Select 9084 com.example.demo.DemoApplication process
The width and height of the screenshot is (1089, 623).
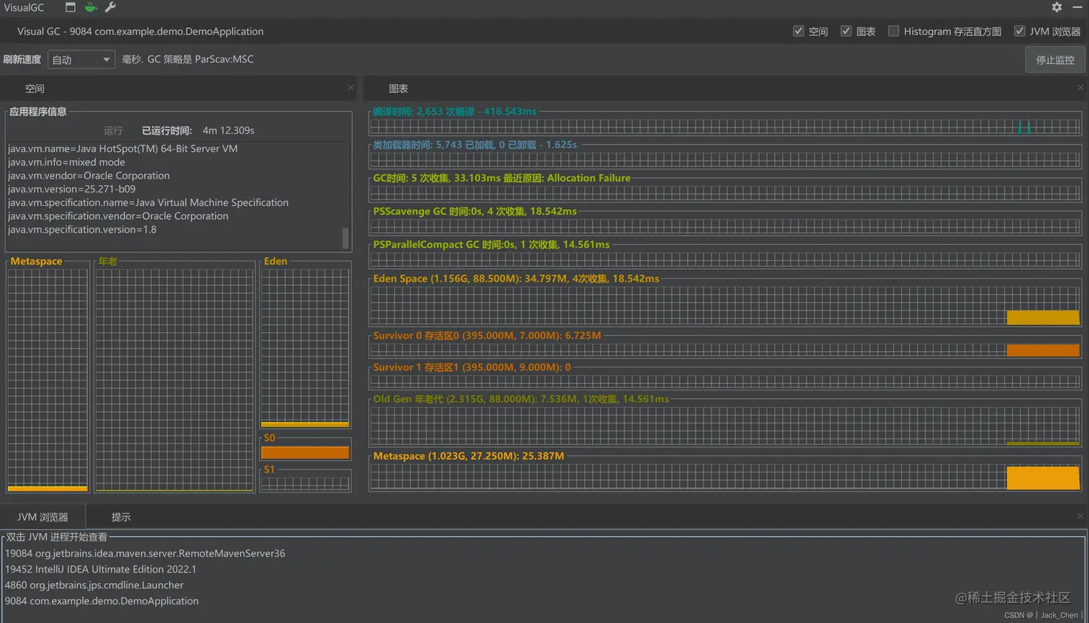[x=102, y=601]
